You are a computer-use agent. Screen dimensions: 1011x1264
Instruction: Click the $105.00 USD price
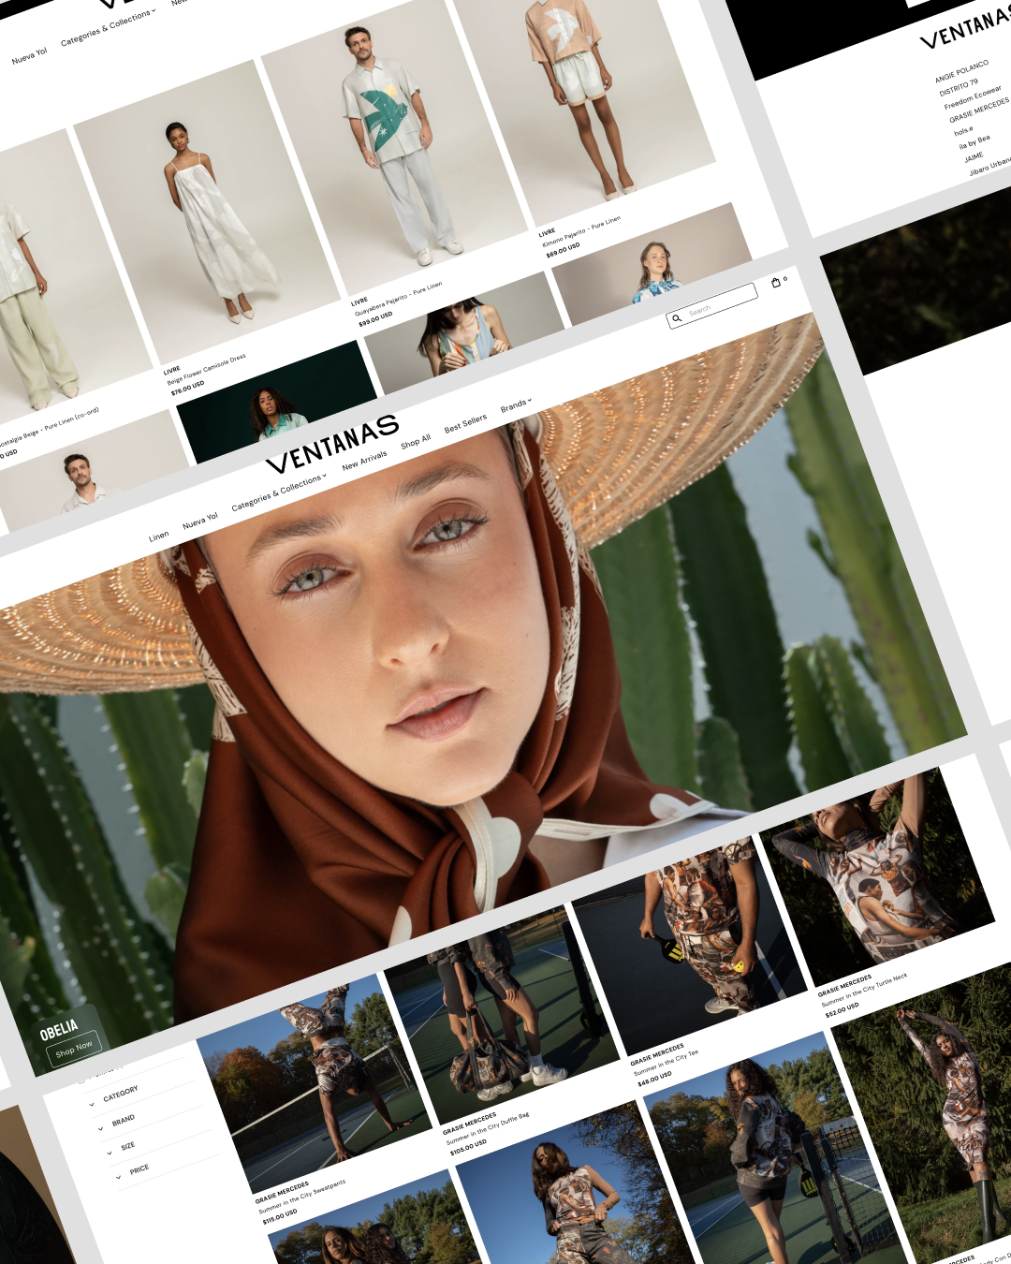click(x=468, y=1146)
